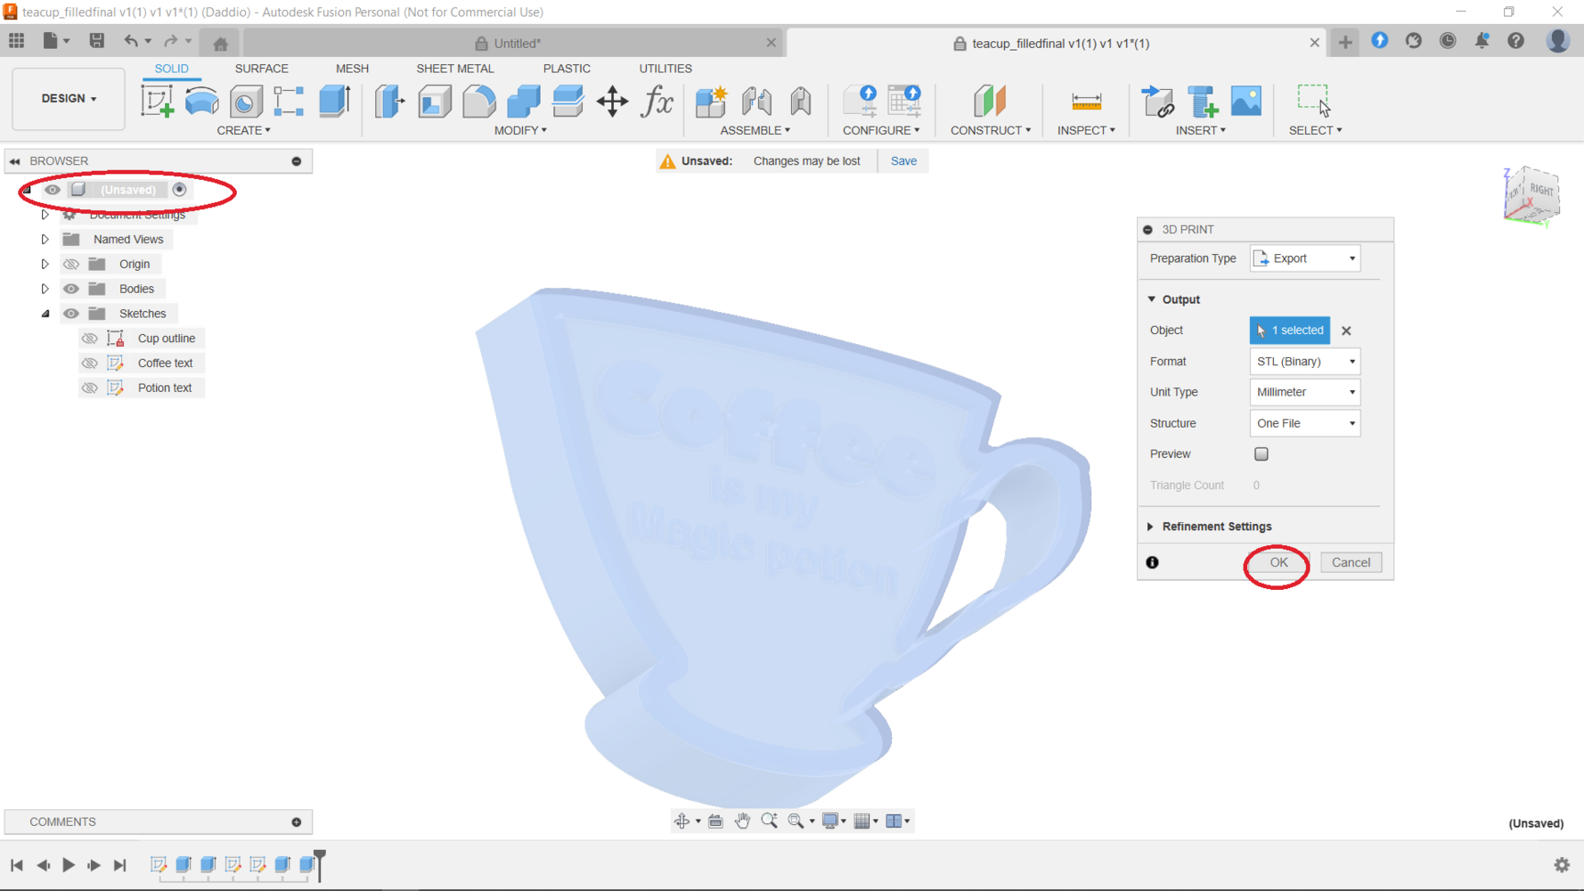Show the Coffee text sketch
This screenshot has height=891, width=1584.
(x=89, y=363)
